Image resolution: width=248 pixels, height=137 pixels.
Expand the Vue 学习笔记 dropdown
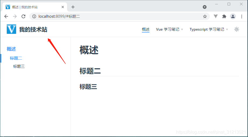pos(169,29)
